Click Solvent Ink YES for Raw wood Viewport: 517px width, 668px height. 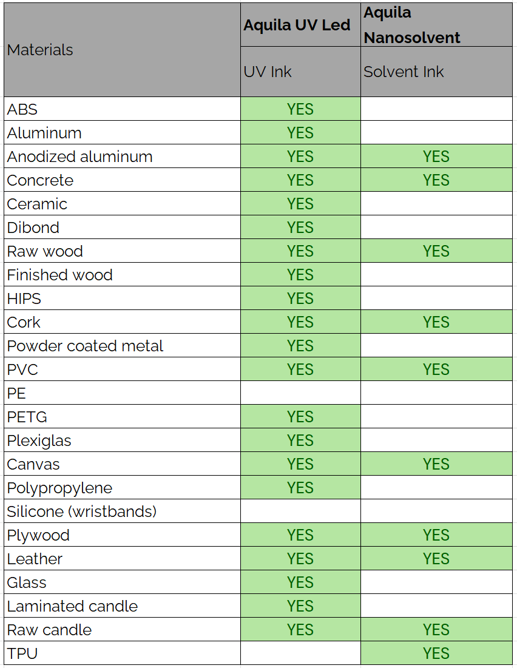tap(436, 251)
